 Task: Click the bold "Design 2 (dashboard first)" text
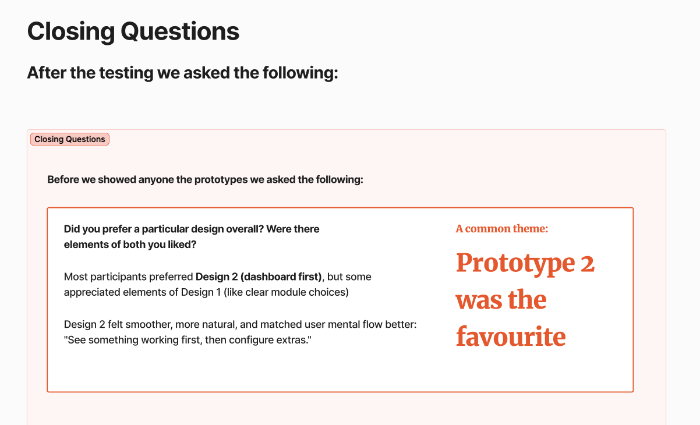[x=259, y=277]
